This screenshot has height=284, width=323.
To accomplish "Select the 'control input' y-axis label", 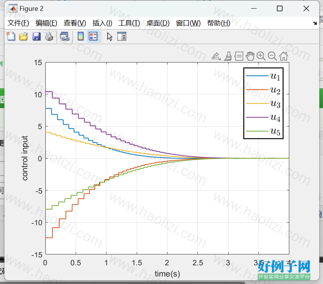I will click(25, 158).
